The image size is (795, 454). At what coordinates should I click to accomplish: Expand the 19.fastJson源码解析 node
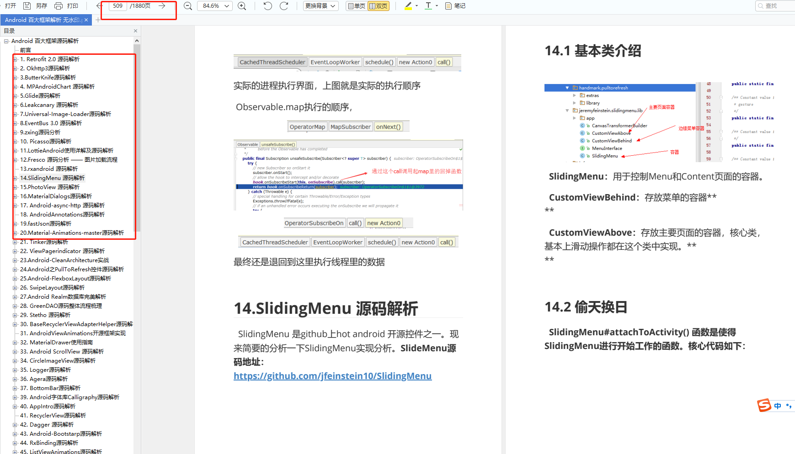click(x=15, y=224)
